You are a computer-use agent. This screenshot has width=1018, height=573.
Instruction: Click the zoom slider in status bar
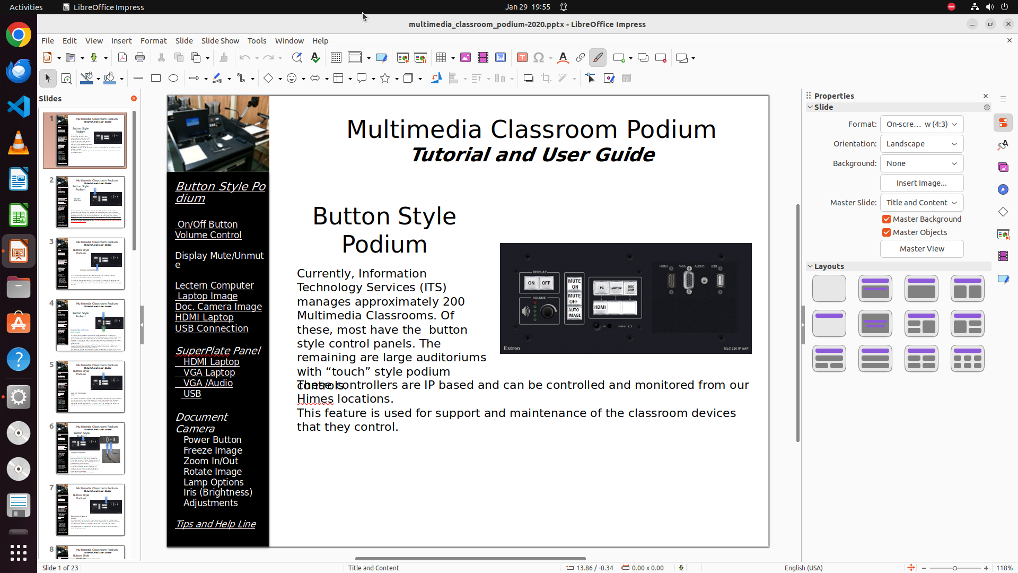(x=954, y=568)
